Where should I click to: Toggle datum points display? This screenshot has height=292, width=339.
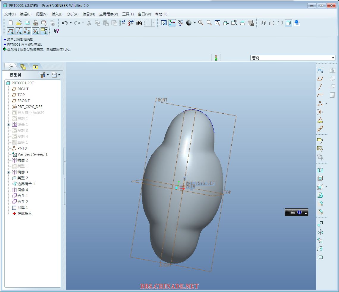[27, 31]
